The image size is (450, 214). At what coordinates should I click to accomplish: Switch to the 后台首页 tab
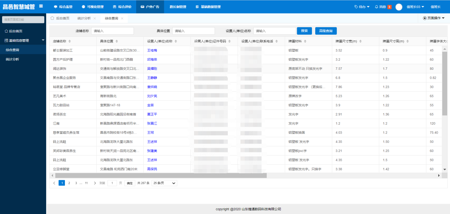coord(60,18)
